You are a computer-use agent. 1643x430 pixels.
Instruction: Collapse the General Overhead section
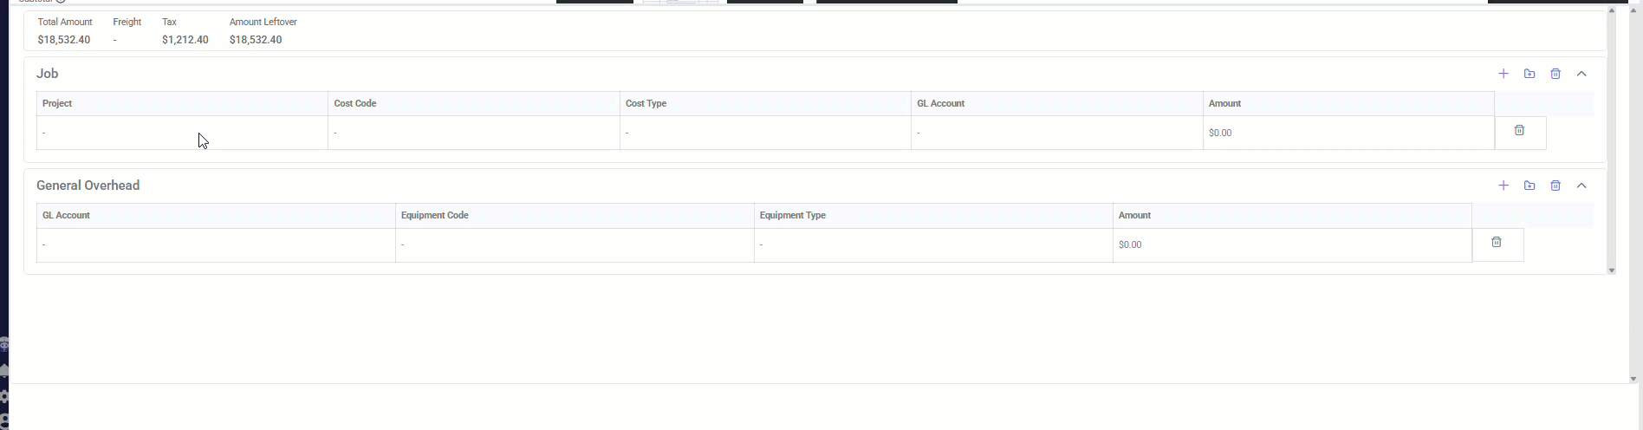pos(1581,186)
